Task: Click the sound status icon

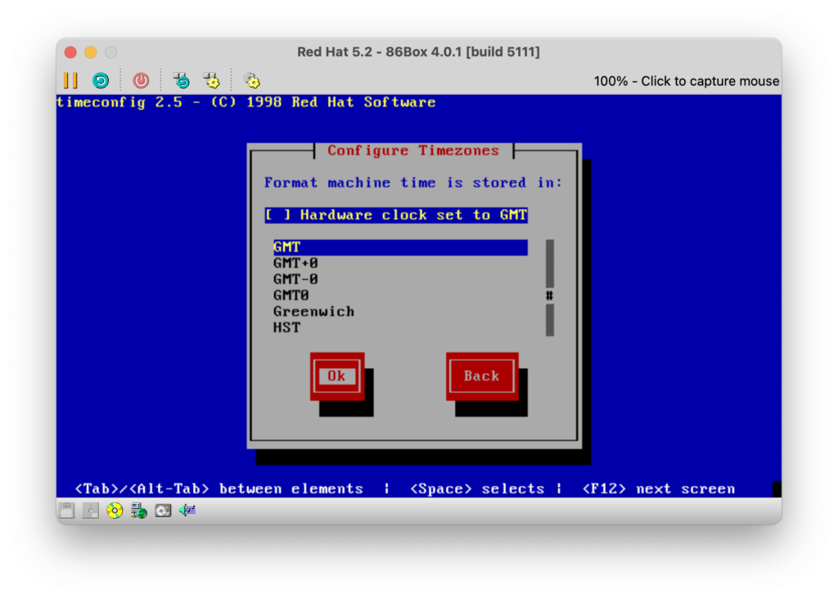Action: point(187,511)
